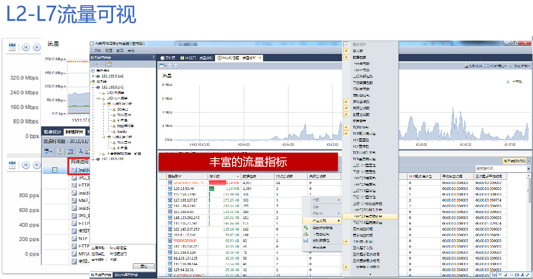Viewport: 533px width, 279px height.
Task: Select the 80端口 node in the tree
Action: (122, 109)
